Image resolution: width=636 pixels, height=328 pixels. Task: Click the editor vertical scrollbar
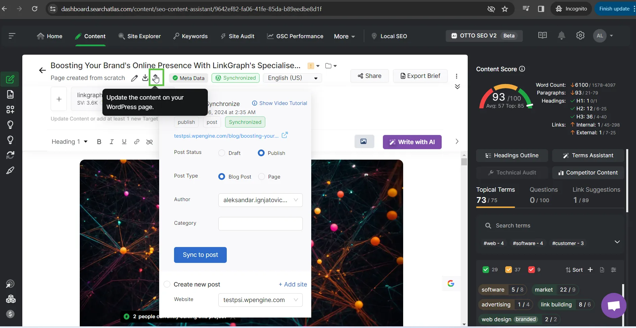[464, 162]
